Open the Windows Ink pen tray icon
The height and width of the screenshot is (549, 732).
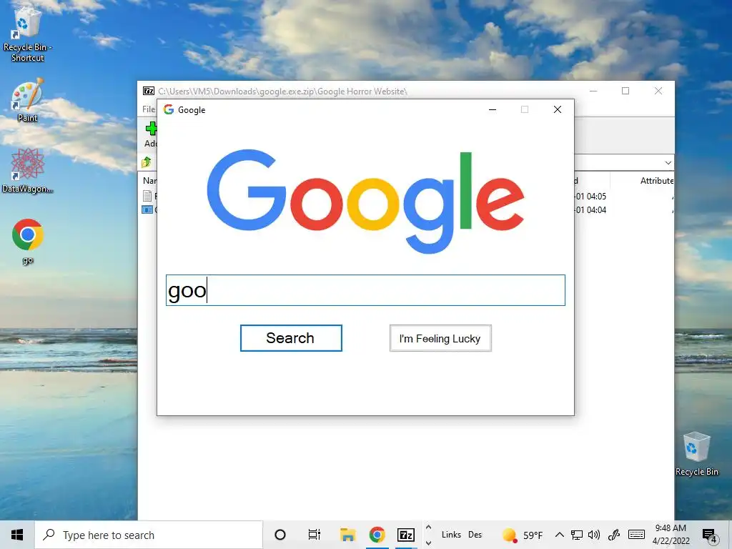click(613, 535)
